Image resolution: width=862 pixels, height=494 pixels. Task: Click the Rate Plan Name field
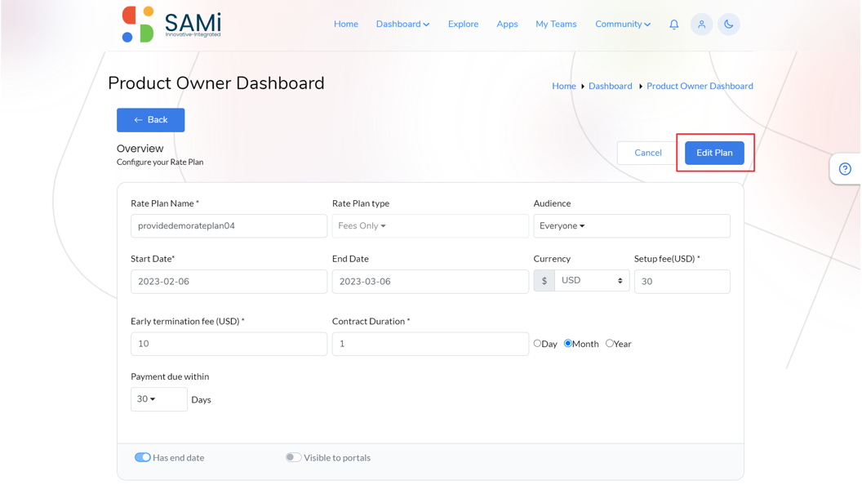(x=229, y=226)
